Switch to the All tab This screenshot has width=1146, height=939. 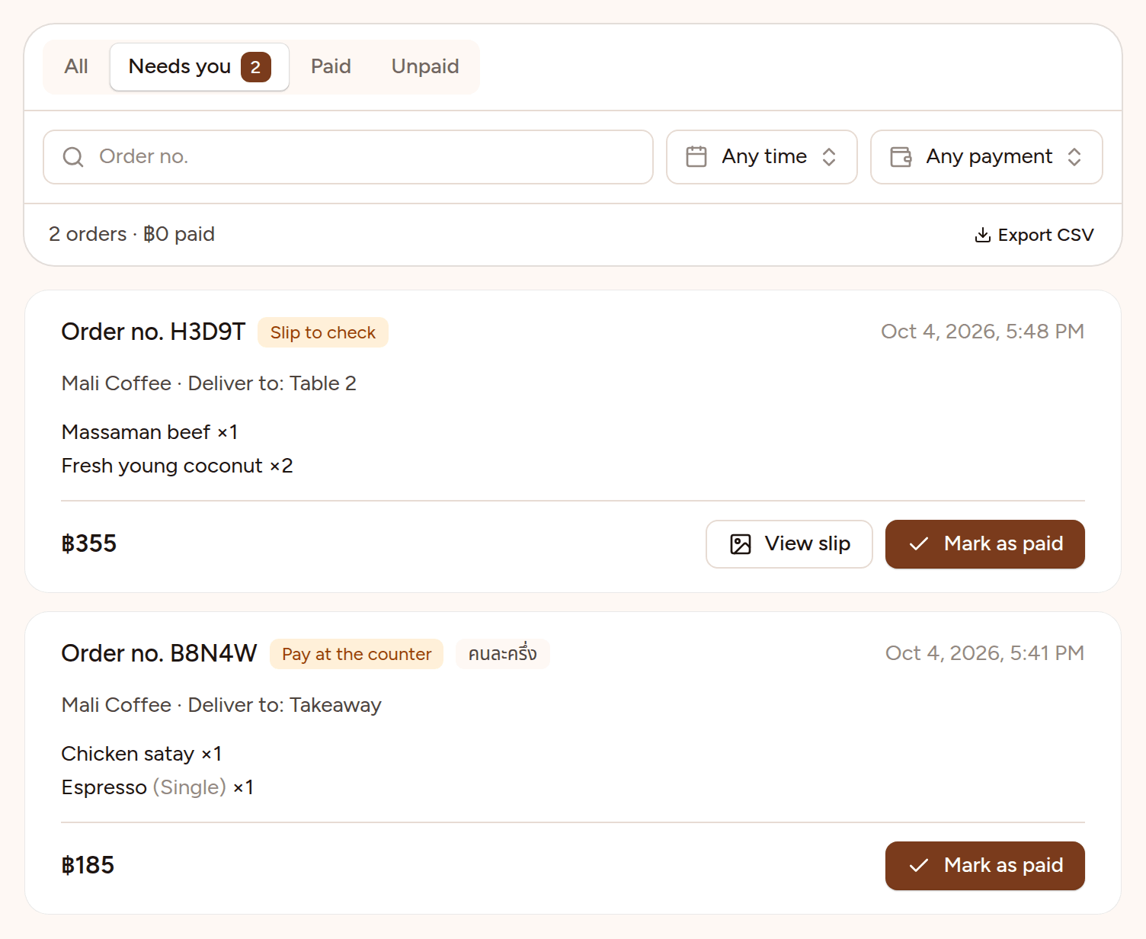click(x=76, y=67)
